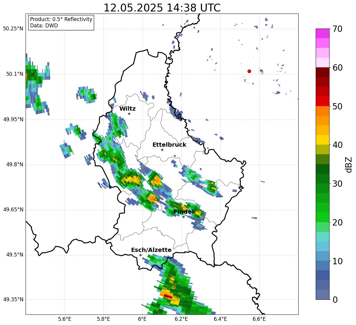356x325 pixels.
Task: Click the 50.25°N latitude label
Action: tap(13, 29)
